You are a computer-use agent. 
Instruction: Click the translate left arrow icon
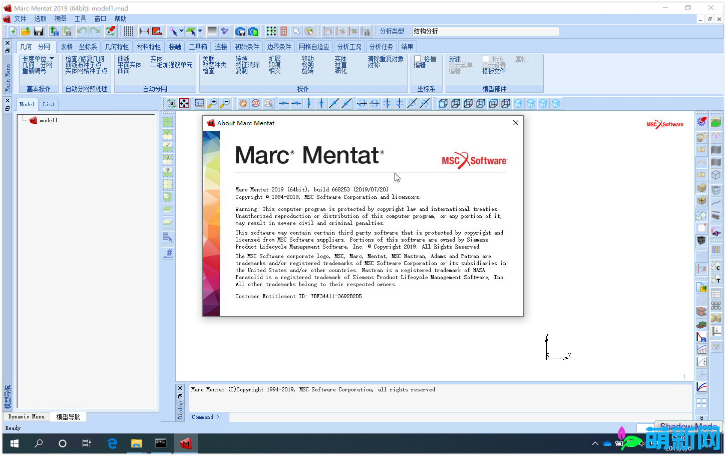pos(284,103)
